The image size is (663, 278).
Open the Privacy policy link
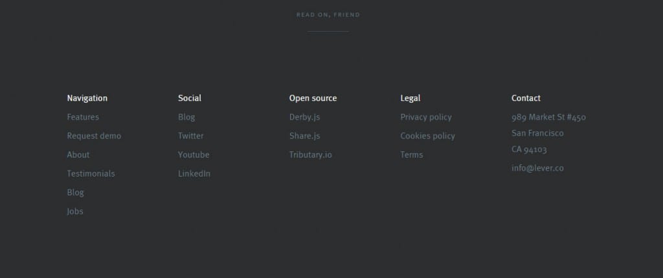[426, 117]
